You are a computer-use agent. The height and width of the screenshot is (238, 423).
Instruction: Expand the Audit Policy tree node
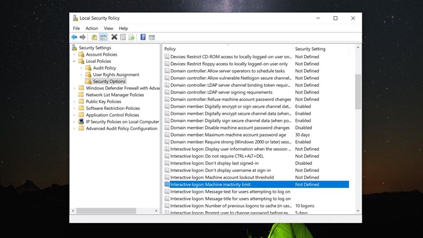pos(81,68)
